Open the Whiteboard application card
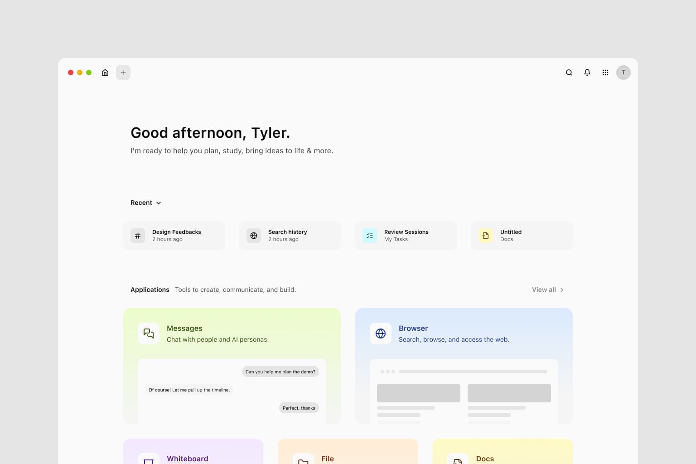Viewport: 696px width, 464px height. click(x=193, y=453)
